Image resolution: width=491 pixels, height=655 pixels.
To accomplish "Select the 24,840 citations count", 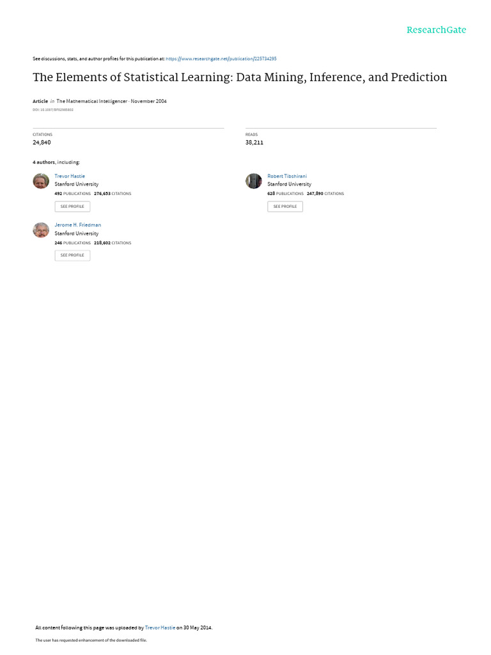I will click(42, 143).
